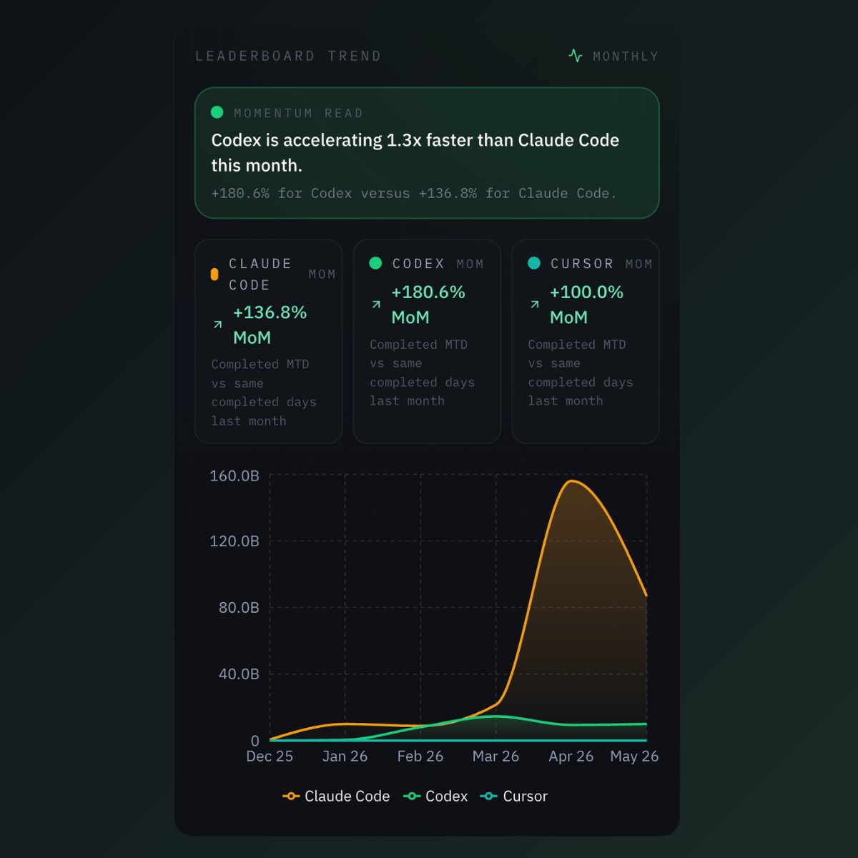Select the +180.6% MoM value
Image resolution: width=858 pixels, height=858 pixels.
(428, 305)
